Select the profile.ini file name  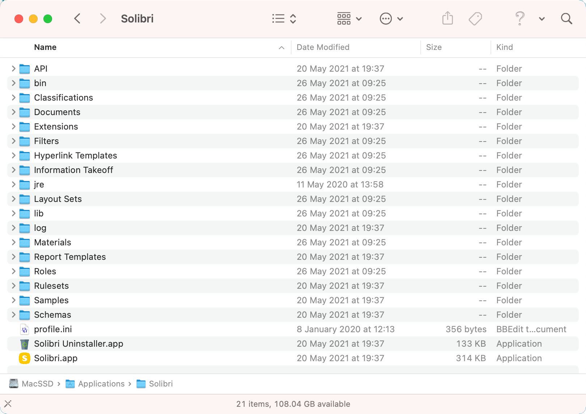pos(53,329)
